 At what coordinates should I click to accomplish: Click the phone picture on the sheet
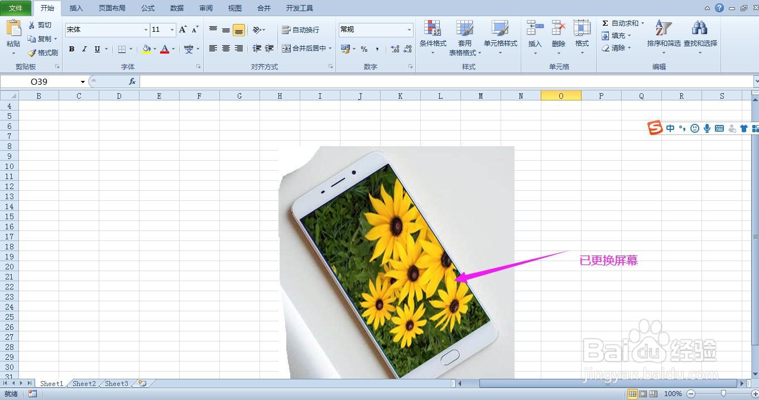396,262
